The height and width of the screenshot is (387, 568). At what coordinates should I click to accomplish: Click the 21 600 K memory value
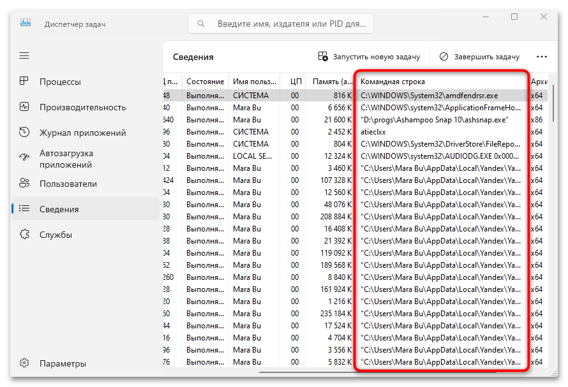point(338,120)
